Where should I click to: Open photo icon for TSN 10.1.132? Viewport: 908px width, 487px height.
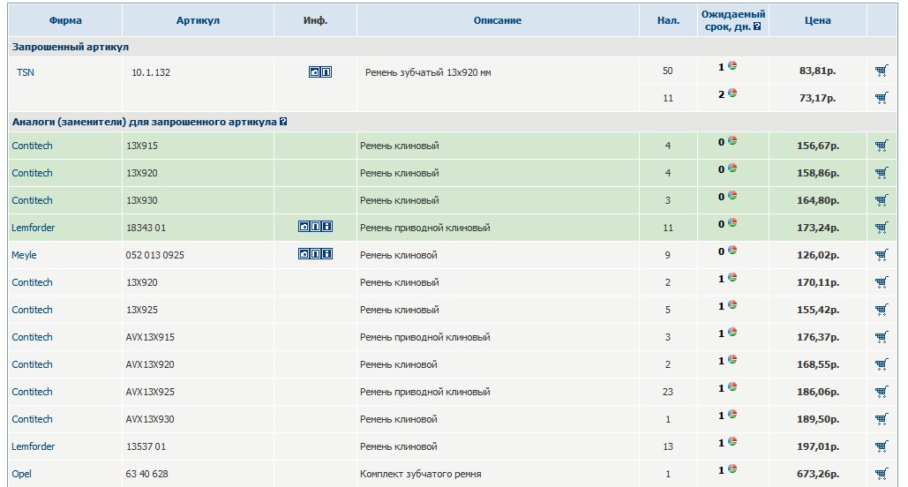pyautogui.click(x=314, y=72)
